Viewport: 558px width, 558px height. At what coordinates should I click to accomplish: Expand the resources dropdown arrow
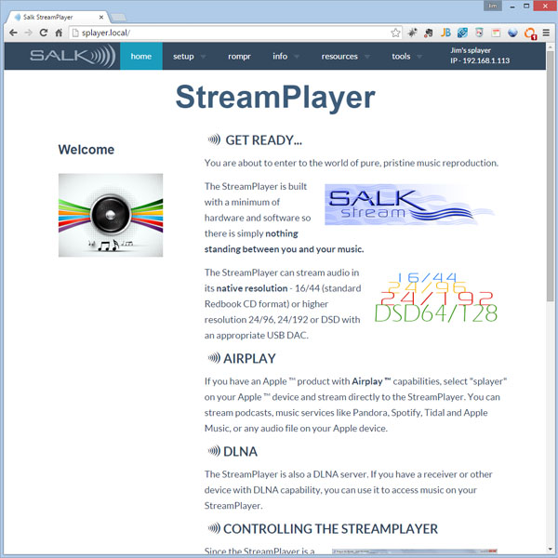point(367,56)
